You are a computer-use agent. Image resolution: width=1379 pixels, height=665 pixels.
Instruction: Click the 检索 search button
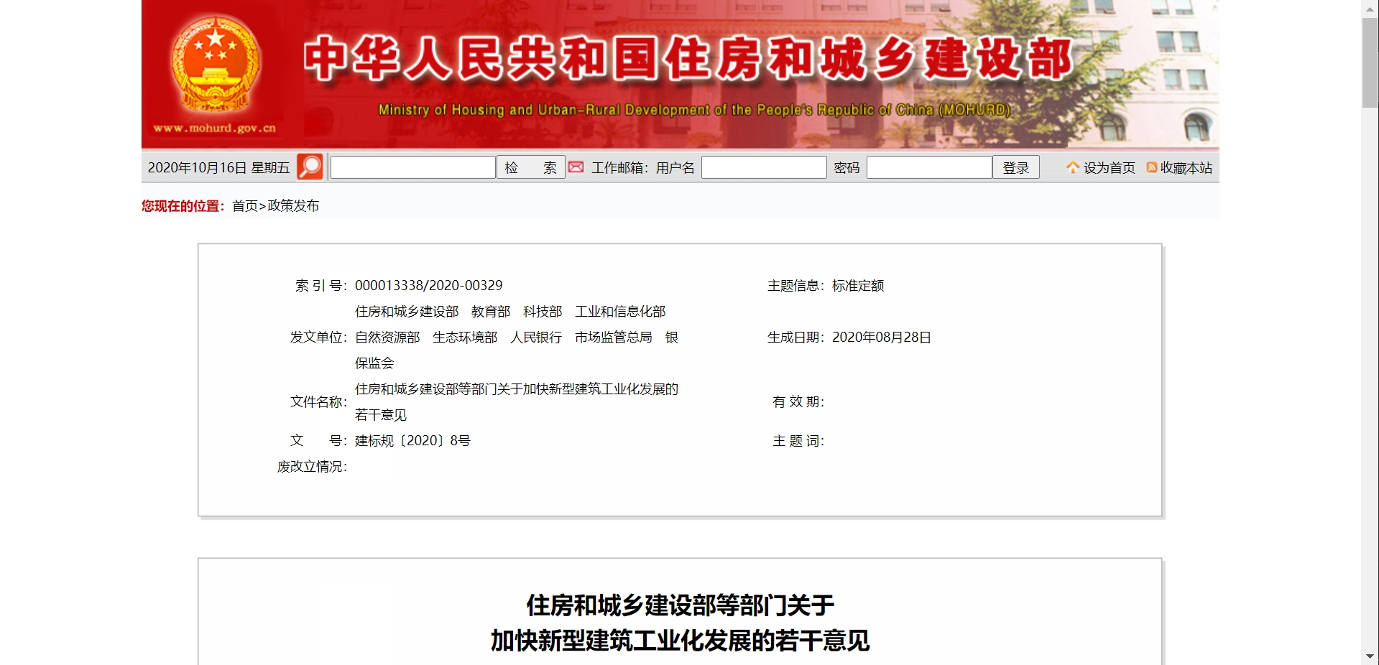(x=531, y=167)
